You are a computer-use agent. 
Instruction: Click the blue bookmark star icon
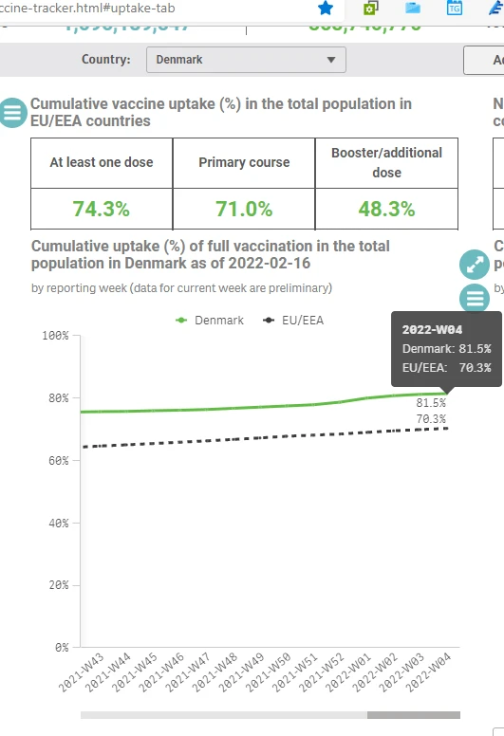click(x=325, y=8)
